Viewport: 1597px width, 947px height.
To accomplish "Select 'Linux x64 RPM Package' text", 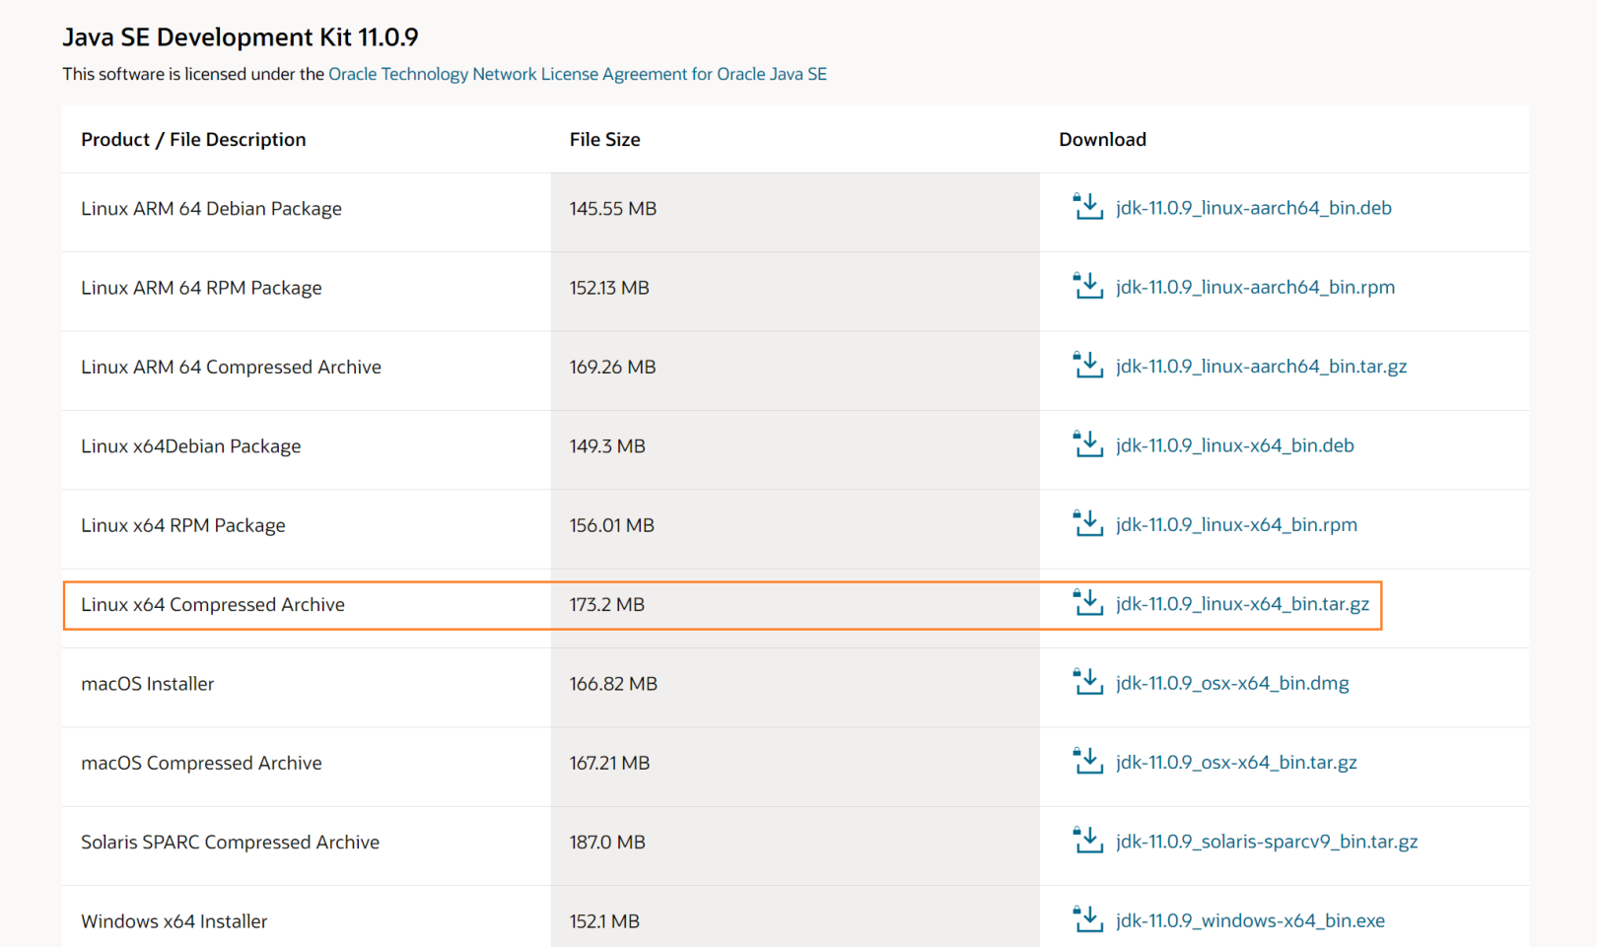I will (x=182, y=525).
